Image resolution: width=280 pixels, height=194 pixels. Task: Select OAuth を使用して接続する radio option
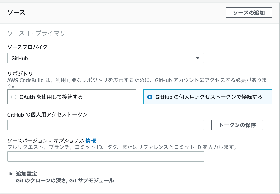(x=72, y=97)
